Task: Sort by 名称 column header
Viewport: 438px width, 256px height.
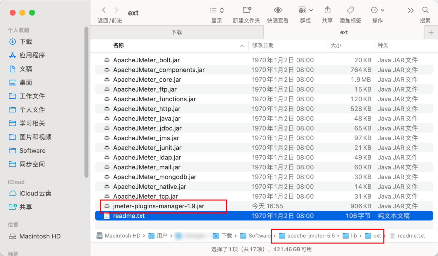Action: 119,45
